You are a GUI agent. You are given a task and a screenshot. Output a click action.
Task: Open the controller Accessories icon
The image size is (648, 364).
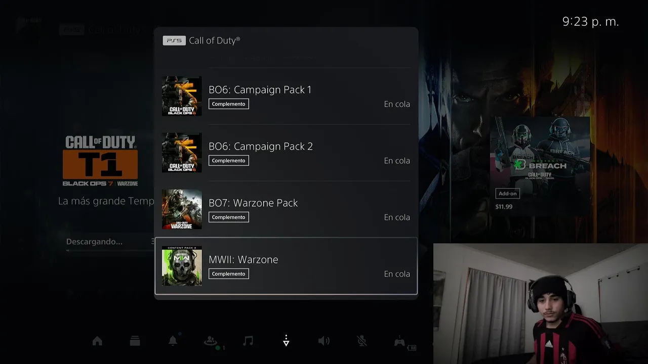(399, 341)
